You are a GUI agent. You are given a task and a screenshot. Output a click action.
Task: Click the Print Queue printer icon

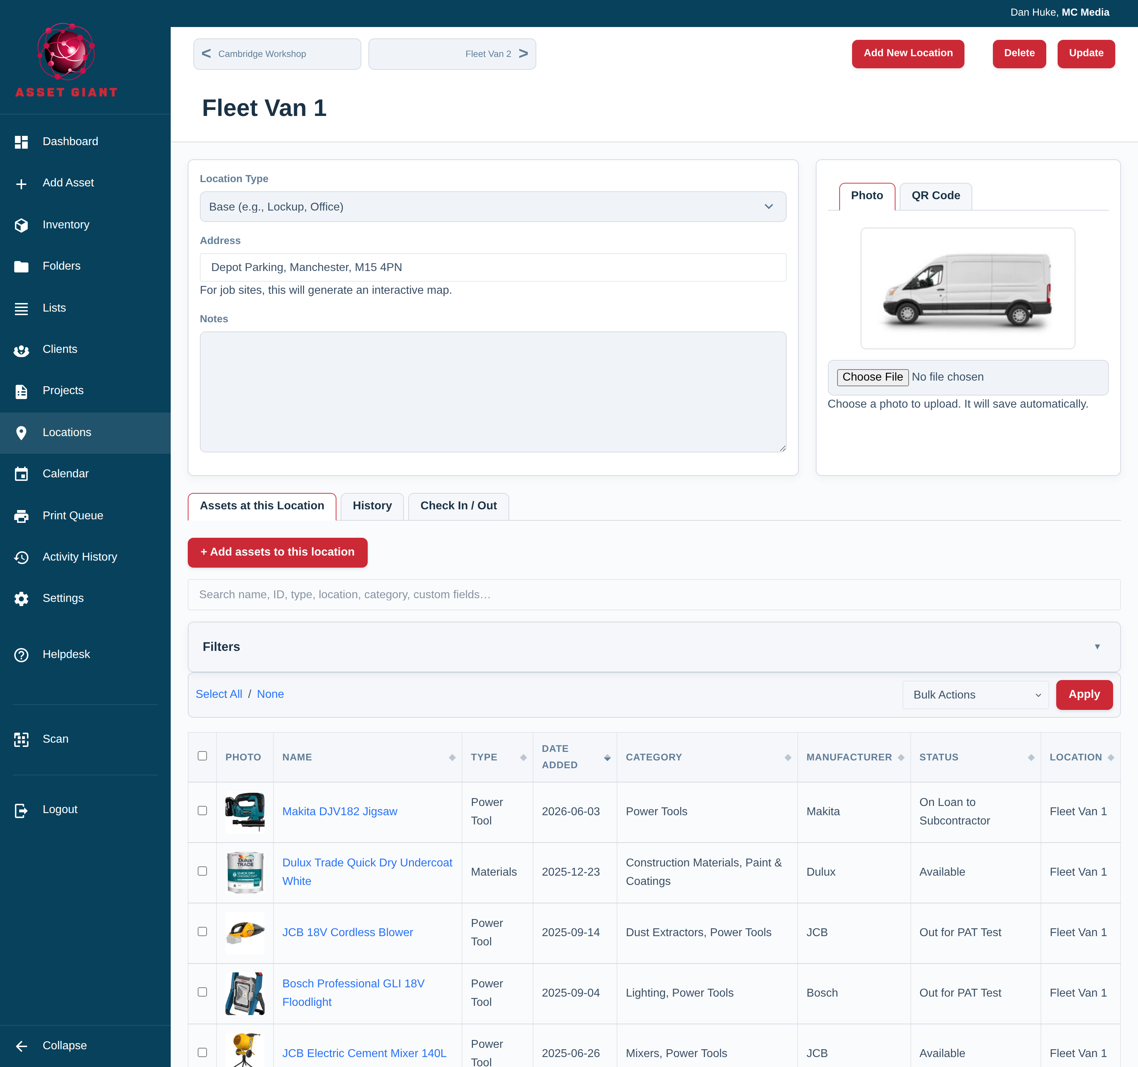pos(21,516)
